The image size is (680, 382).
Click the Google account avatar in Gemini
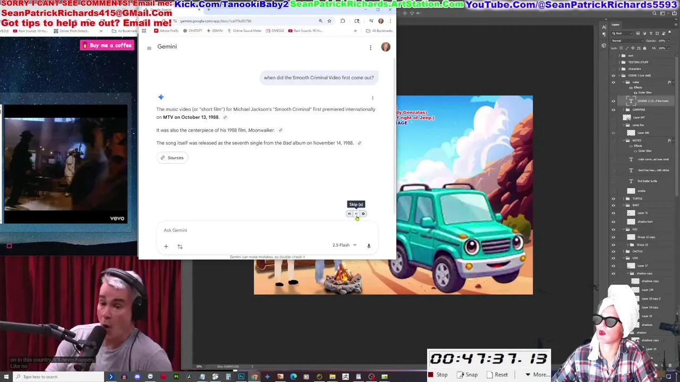[x=386, y=47]
